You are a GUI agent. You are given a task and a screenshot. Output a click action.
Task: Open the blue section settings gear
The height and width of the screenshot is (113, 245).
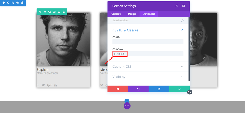click(x=8, y=3)
